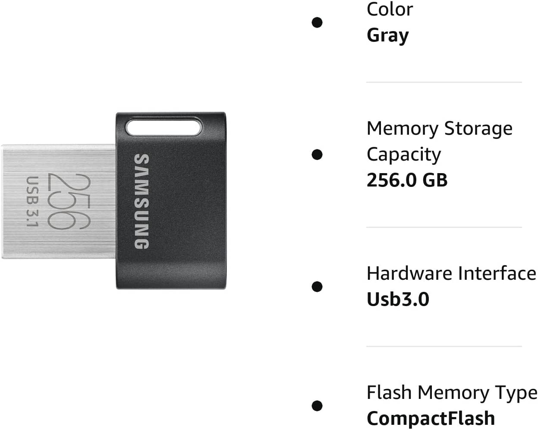Click the Flash Memory Type label
The image size is (538, 430).
pos(452,392)
